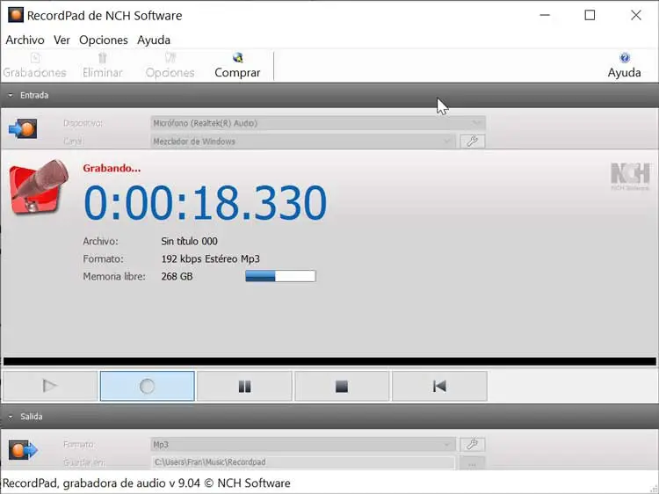Viewport: 659px width, 494px height.
Task: Click the file name Sin título 000
Action: 189,242
